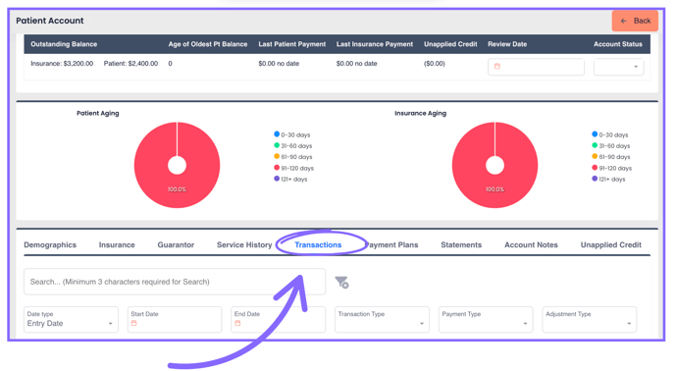Click the Start Date calendar icon
Image resolution: width=675 pixels, height=371 pixels.
[x=133, y=323]
